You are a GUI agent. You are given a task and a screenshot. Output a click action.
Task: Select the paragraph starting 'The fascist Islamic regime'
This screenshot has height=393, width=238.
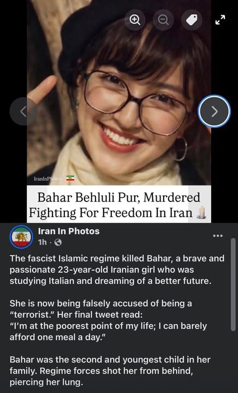117,270
